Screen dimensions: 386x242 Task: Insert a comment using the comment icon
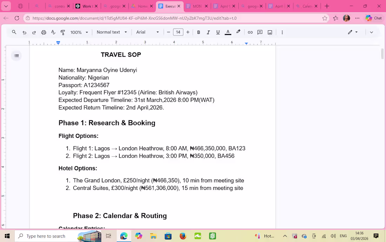pyautogui.click(x=260, y=32)
